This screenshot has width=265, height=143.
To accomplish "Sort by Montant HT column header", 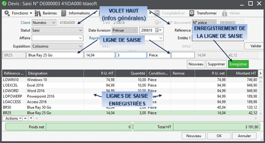I will 242,73.
